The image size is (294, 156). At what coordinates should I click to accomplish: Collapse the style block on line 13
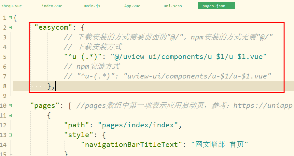point(10,135)
